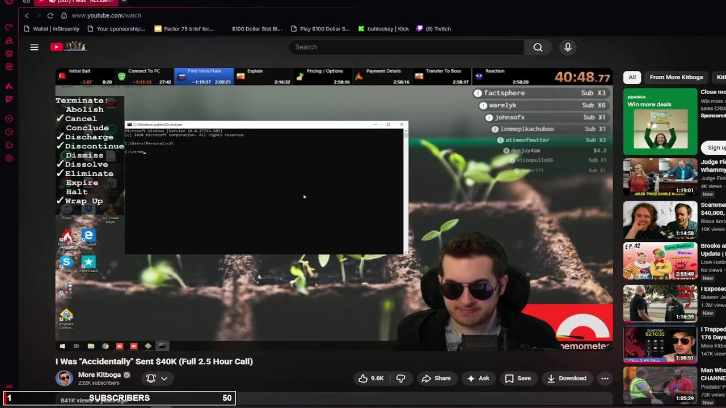
Task: Click 'Find Virus/Hack' highlighted segment
Action: point(204,76)
